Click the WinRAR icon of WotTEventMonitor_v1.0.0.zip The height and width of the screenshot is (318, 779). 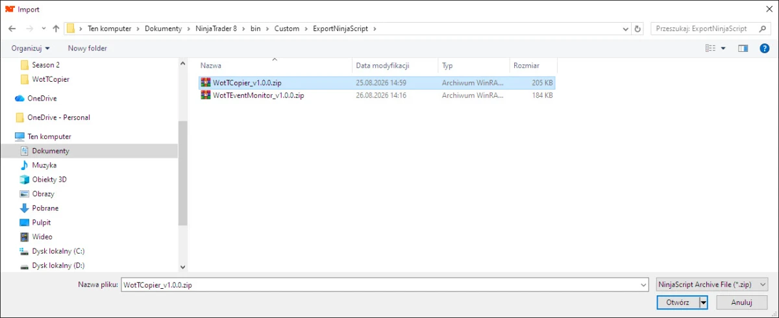[206, 95]
